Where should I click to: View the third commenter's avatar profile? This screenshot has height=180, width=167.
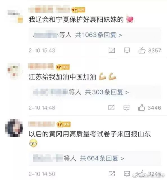(14, 128)
